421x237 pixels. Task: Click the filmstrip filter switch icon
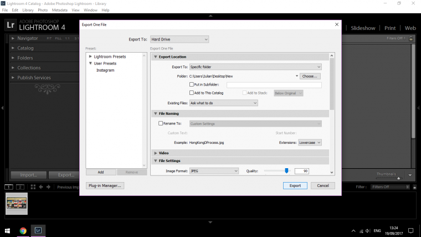pos(414,187)
